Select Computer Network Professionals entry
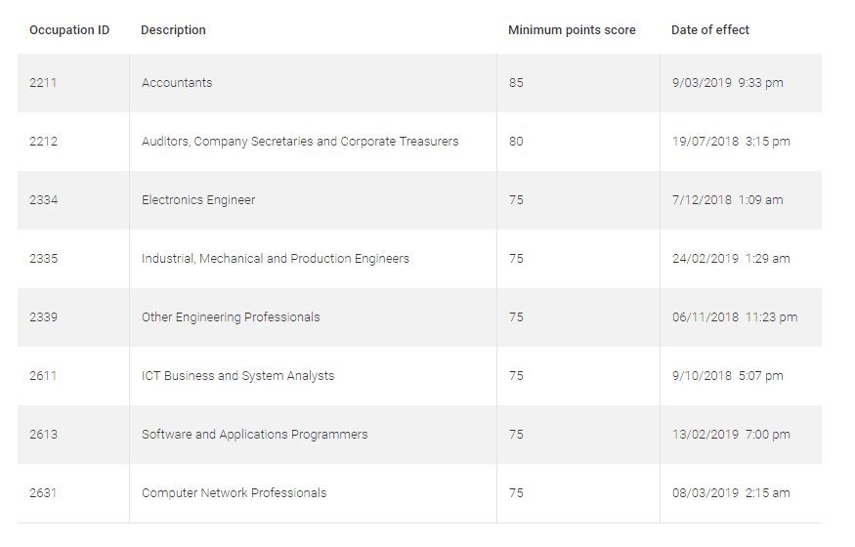Viewport: 855px width, 547px height. click(234, 493)
